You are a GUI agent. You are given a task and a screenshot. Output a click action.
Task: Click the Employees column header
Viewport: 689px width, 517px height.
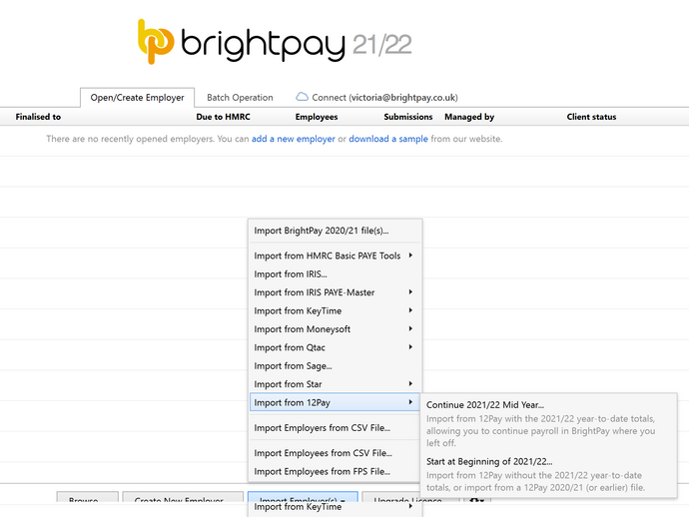[x=317, y=117]
